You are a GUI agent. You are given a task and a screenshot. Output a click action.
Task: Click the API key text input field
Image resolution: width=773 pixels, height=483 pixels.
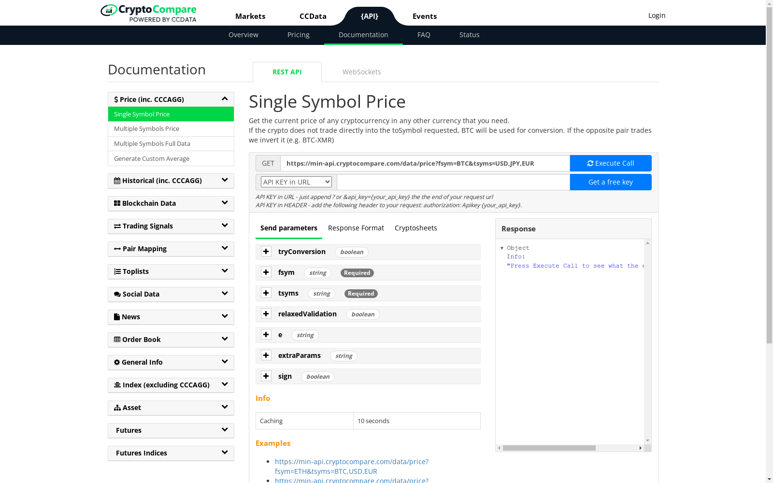[x=453, y=182]
